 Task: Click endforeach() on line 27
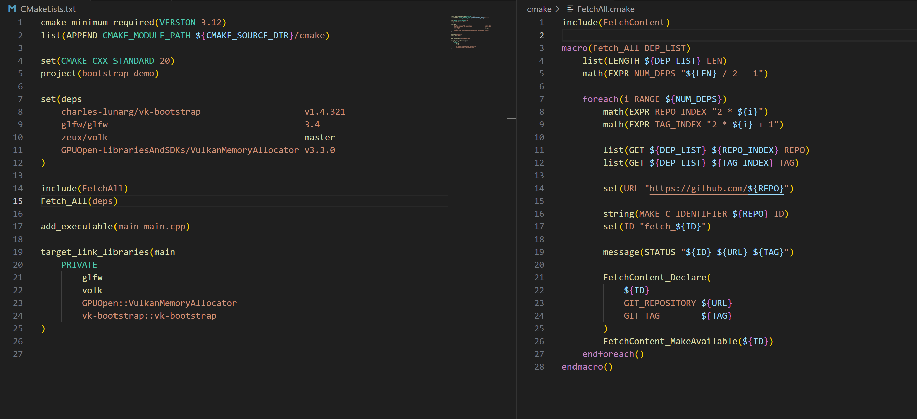point(613,354)
